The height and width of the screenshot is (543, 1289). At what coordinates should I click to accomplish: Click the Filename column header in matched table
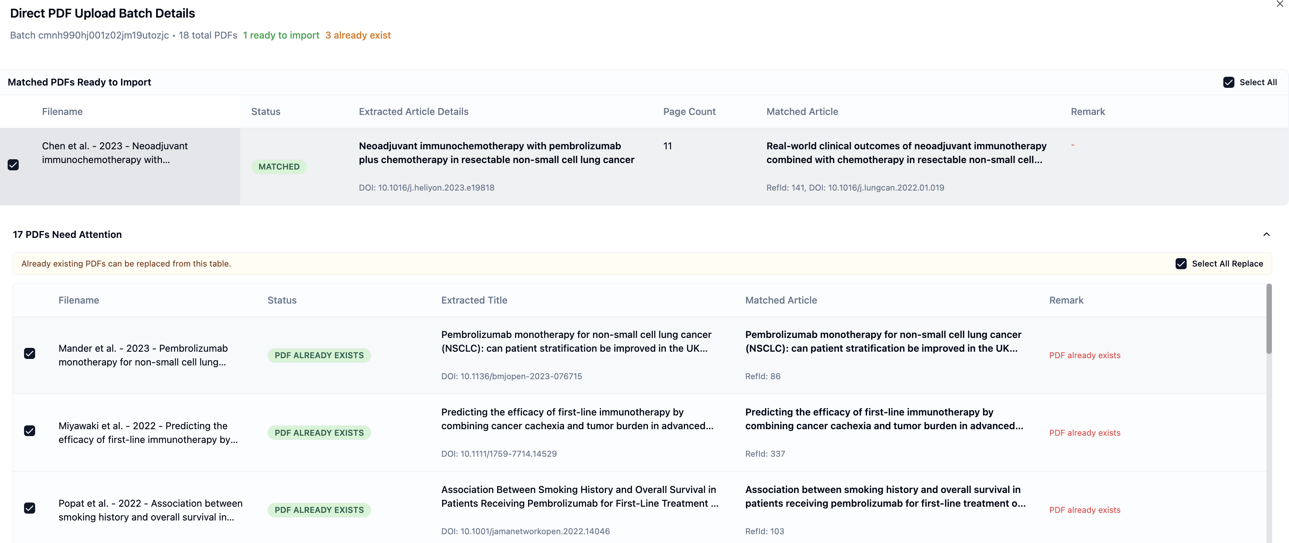(x=62, y=112)
